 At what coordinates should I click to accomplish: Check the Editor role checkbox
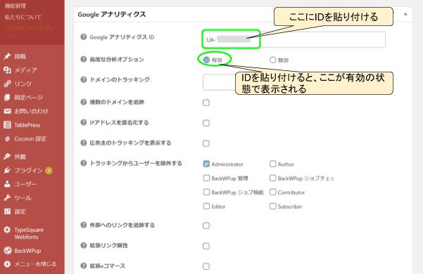tap(206, 206)
